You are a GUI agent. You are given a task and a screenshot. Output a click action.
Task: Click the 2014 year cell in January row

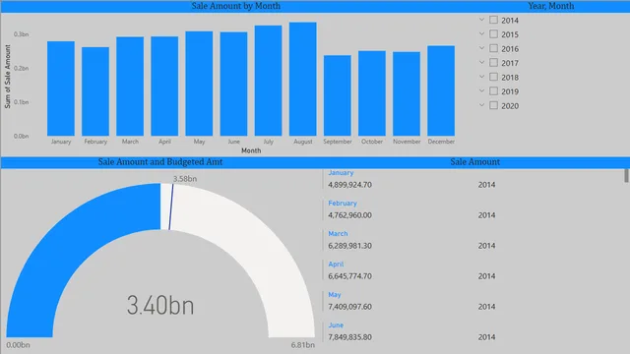pyautogui.click(x=486, y=185)
